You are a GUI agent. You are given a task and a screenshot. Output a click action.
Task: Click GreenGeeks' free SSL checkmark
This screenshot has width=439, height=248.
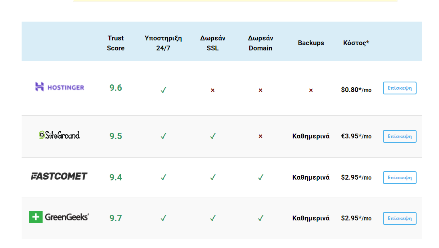coord(213,218)
